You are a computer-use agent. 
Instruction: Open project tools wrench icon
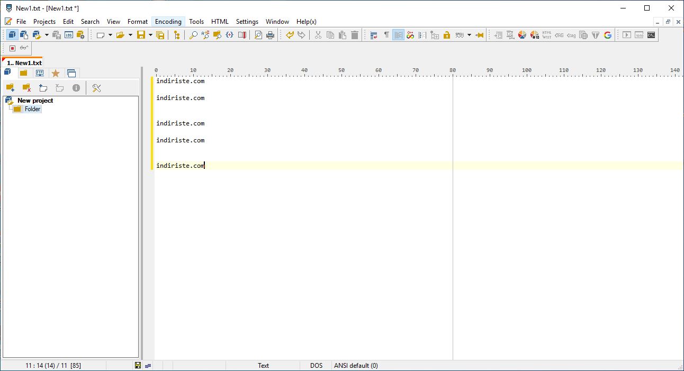click(x=96, y=88)
